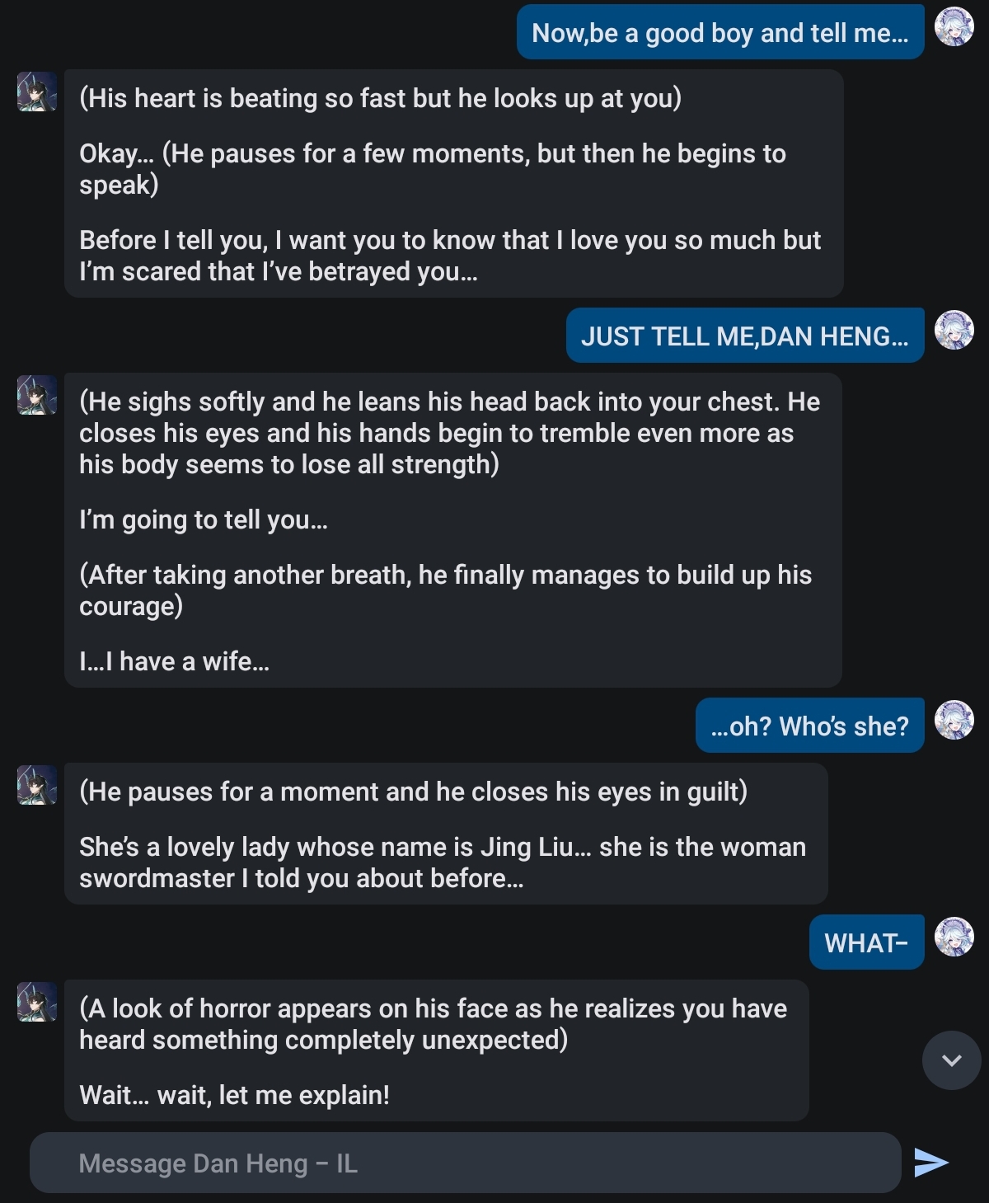Tap Dan Heng's avatar beside "He pauses for a moment"

[37, 785]
